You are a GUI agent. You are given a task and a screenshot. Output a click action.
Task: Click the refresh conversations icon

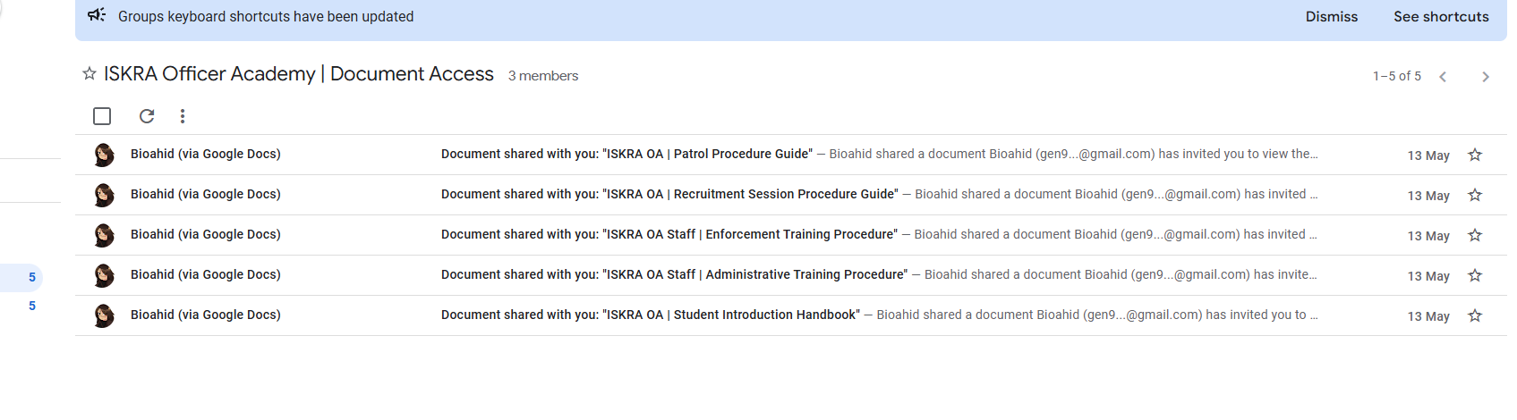point(147,116)
